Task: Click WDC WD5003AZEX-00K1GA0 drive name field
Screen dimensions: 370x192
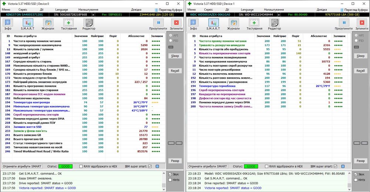Action: tap(210, 15)
